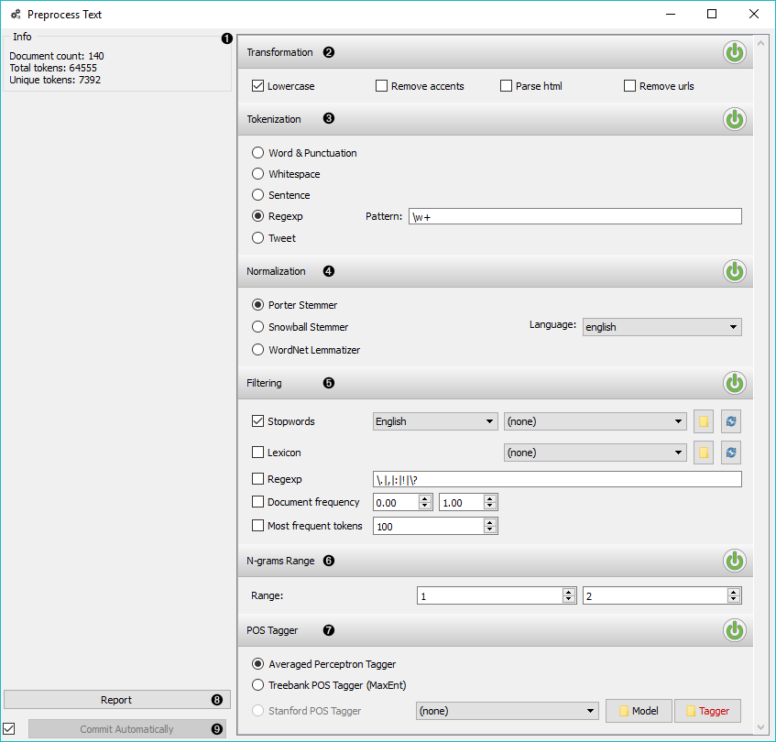This screenshot has height=742, width=776.
Task: Disable the Tokenization module power icon
Action: click(x=734, y=119)
